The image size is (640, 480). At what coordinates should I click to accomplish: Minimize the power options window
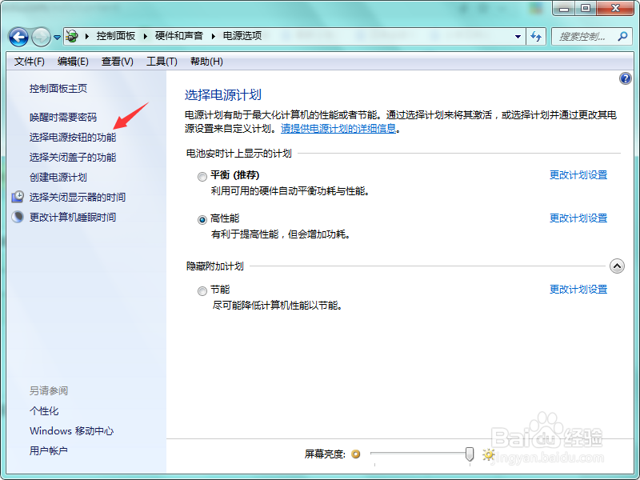click(x=564, y=8)
